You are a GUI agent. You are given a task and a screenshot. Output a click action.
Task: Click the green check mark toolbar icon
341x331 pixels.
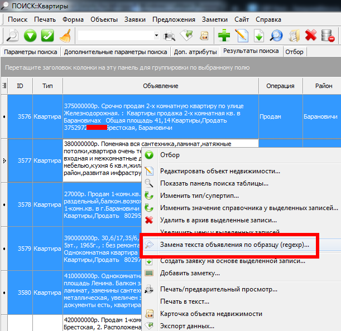pos(47,36)
